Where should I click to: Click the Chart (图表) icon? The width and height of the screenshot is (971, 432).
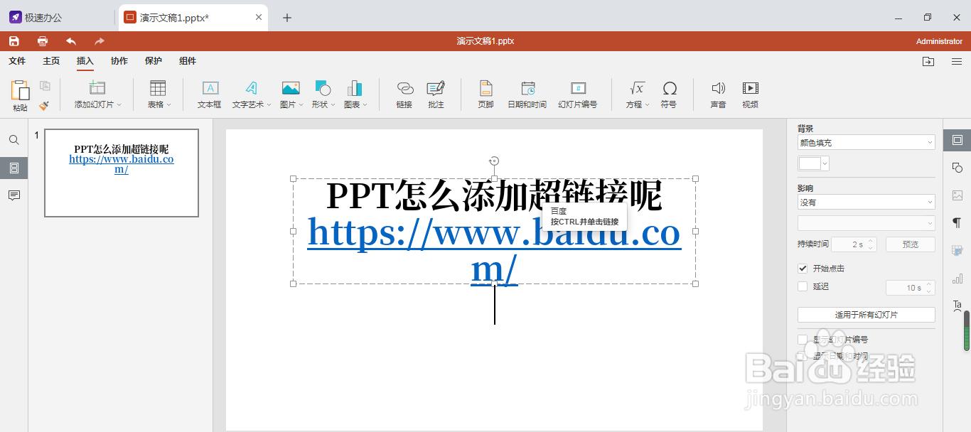(x=355, y=88)
